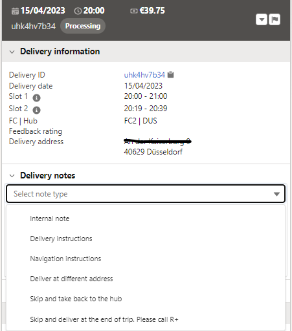Open the Select note type combo box

(146, 194)
